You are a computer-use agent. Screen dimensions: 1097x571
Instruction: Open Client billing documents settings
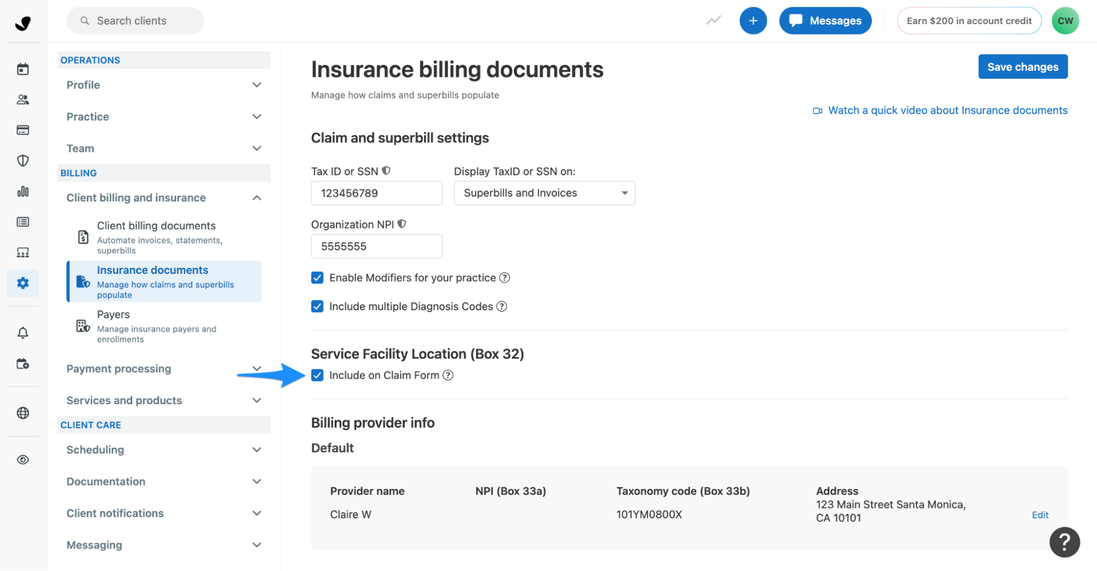pyautogui.click(x=164, y=237)
